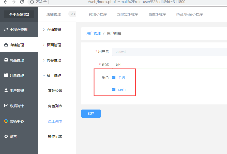Collapse the 员工管理 submenu chevron
This screenshot has height=154, width=227.
coord(44,75)
